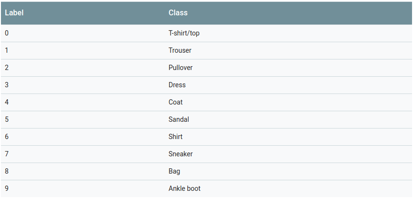413x199 pixels.
Task: Click the Ankle boot class cell
Action: (184, 188)
